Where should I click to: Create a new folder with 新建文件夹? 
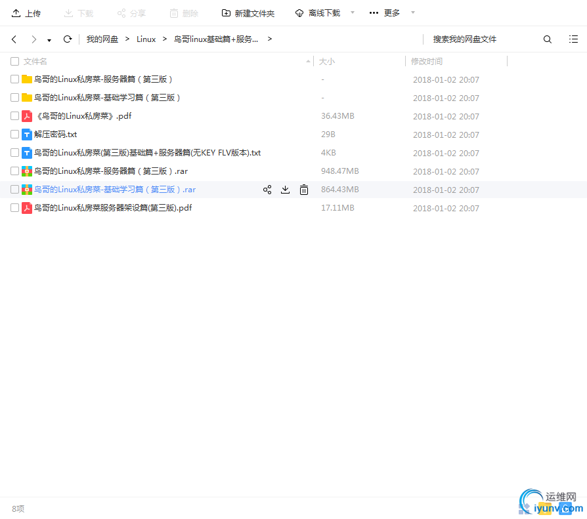[248, 14]
